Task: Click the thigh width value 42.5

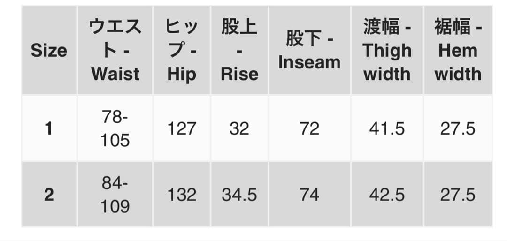Action: [387, 195]
